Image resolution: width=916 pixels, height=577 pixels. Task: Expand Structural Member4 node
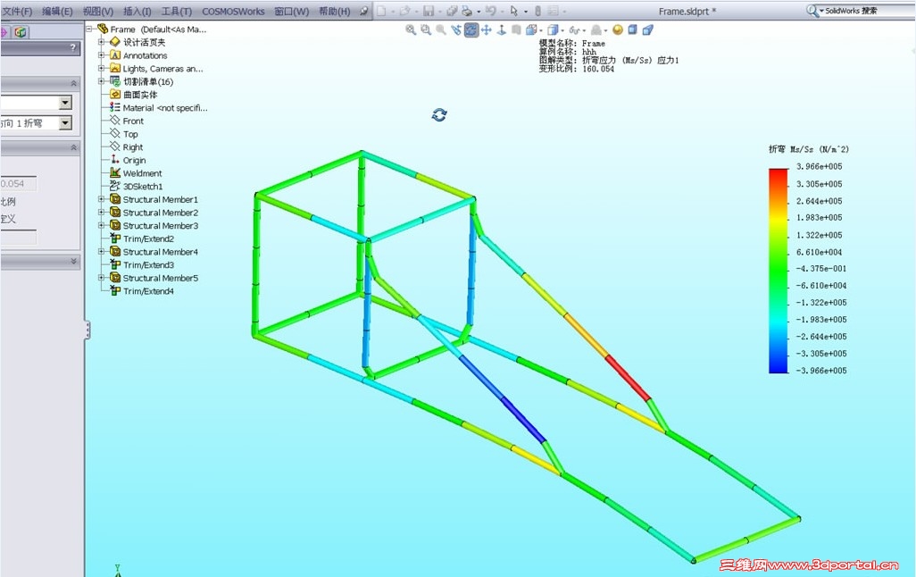tap(102, 251)
